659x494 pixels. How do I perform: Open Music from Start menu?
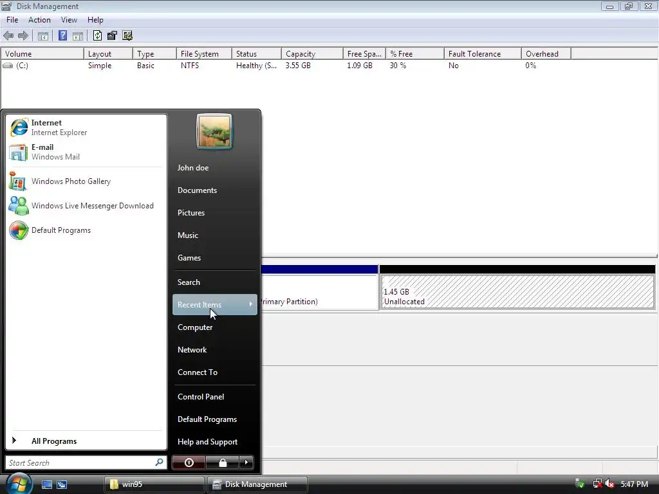pyautogui.click(x=188, y=235)
